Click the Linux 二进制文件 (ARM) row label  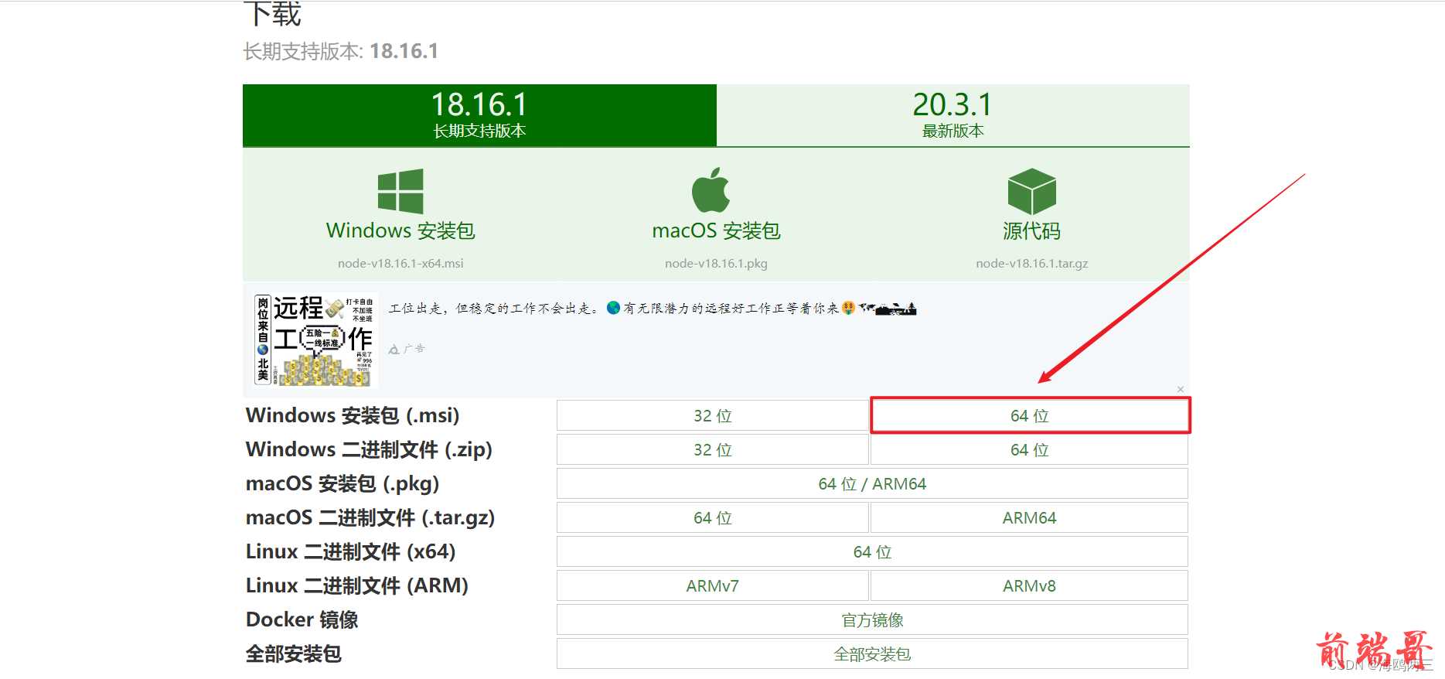(357, 585)
